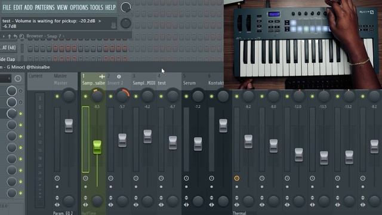Click the orange latency clock on -6.2 track

[x=237, y=178]
